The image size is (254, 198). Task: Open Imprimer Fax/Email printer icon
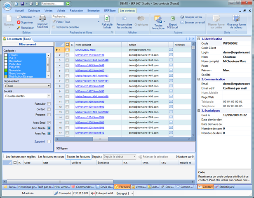click(42, 18)
